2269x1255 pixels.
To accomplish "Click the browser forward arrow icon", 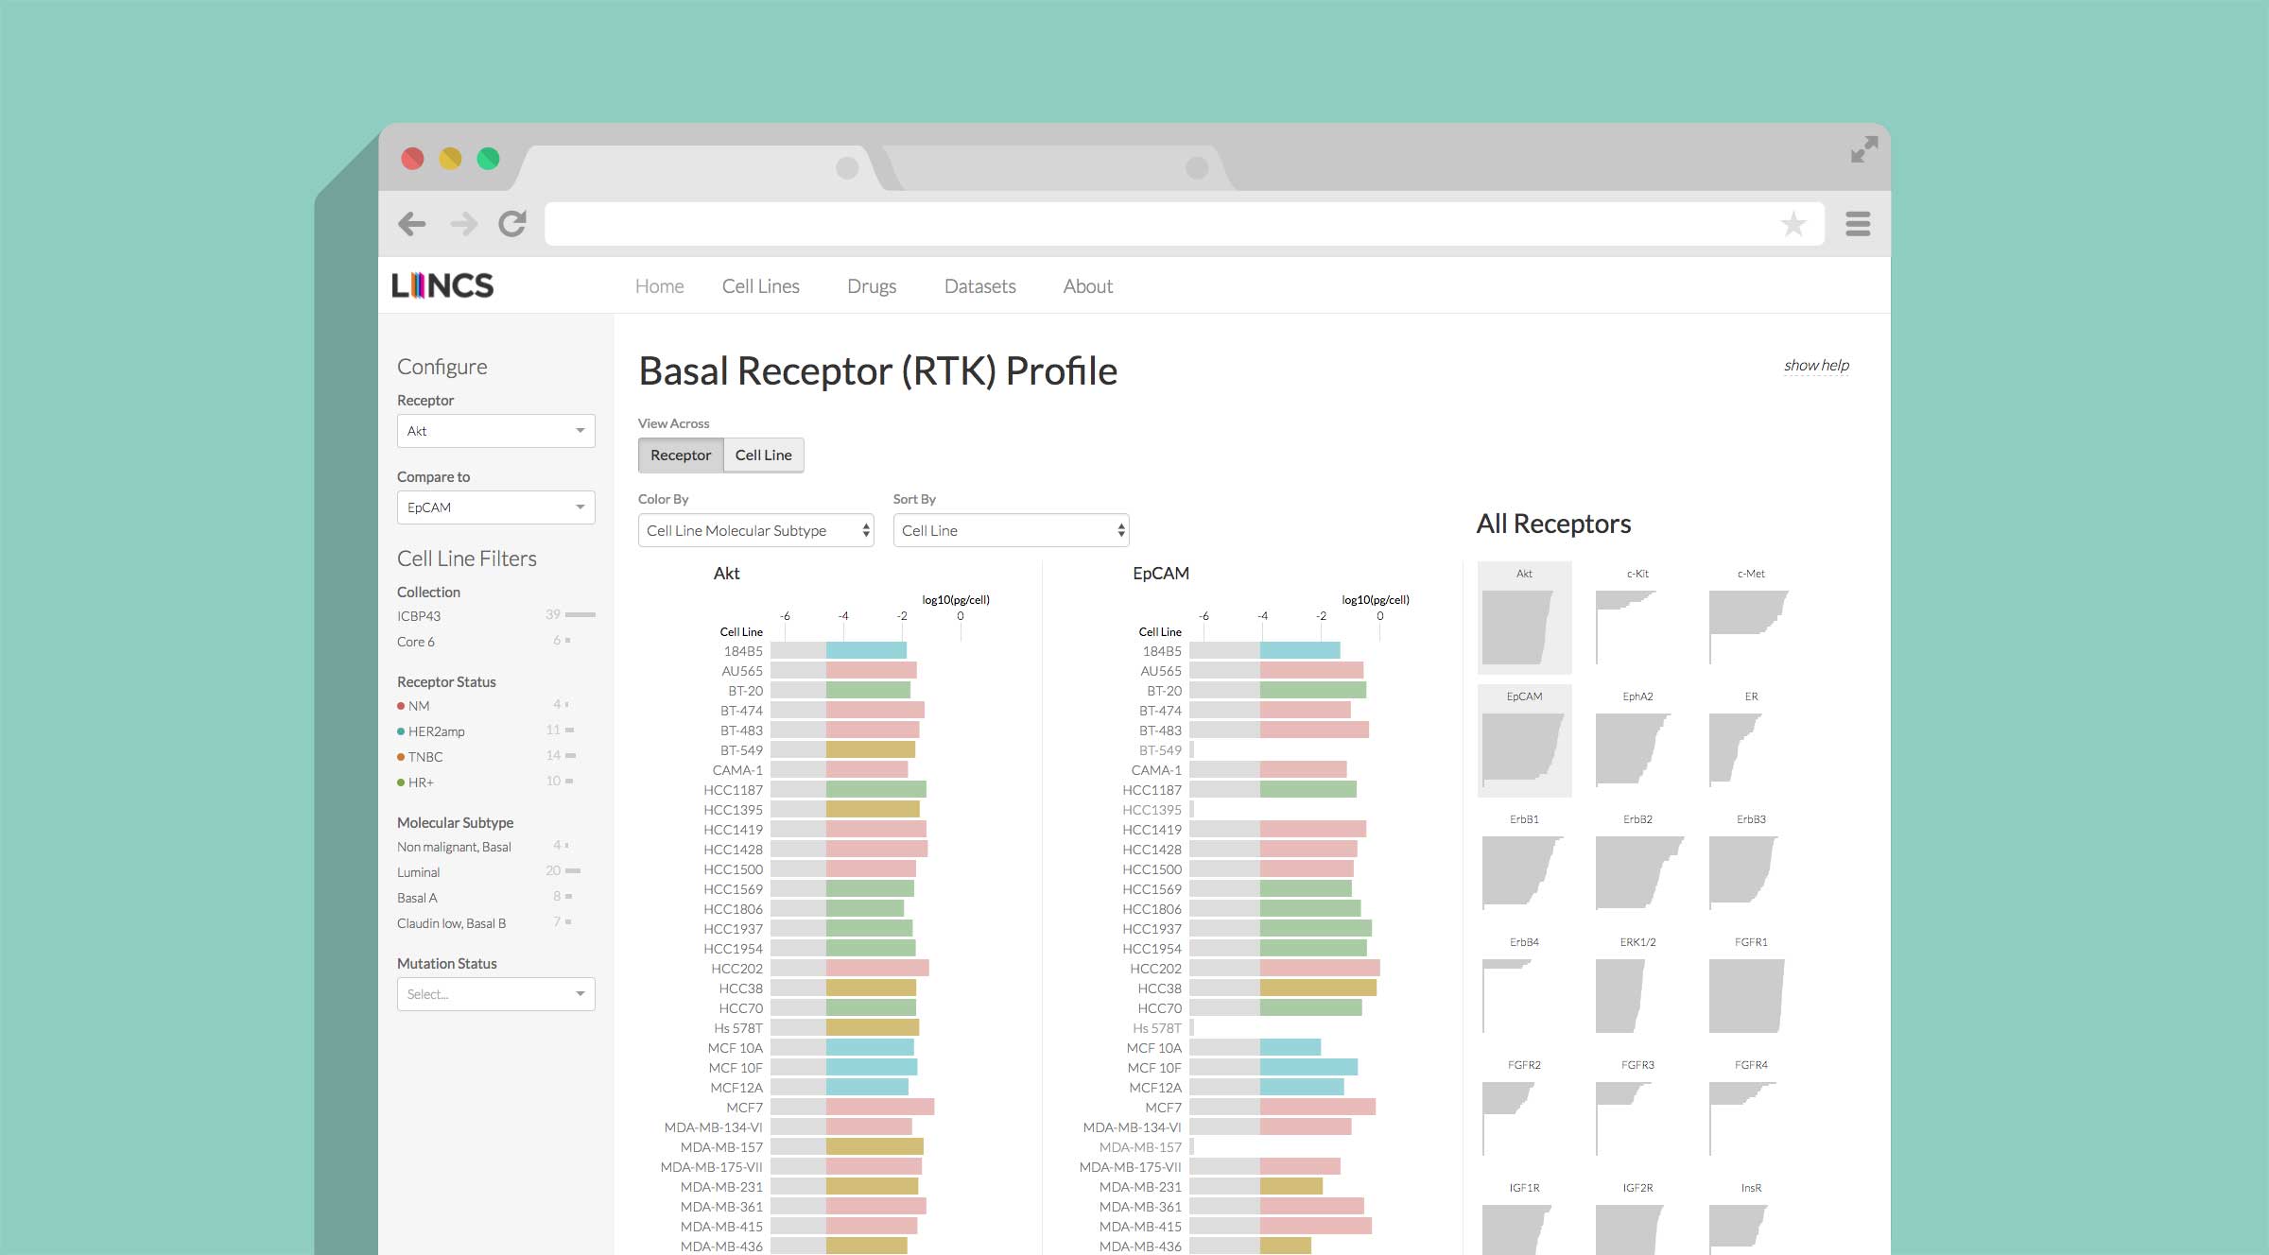I will click(463, 224).
